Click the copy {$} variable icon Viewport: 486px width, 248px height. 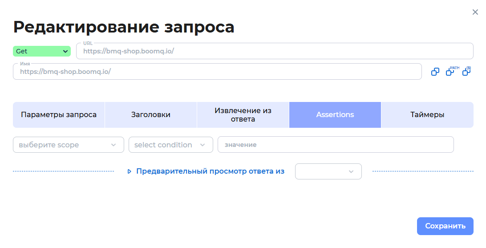[x=466, y=71]
